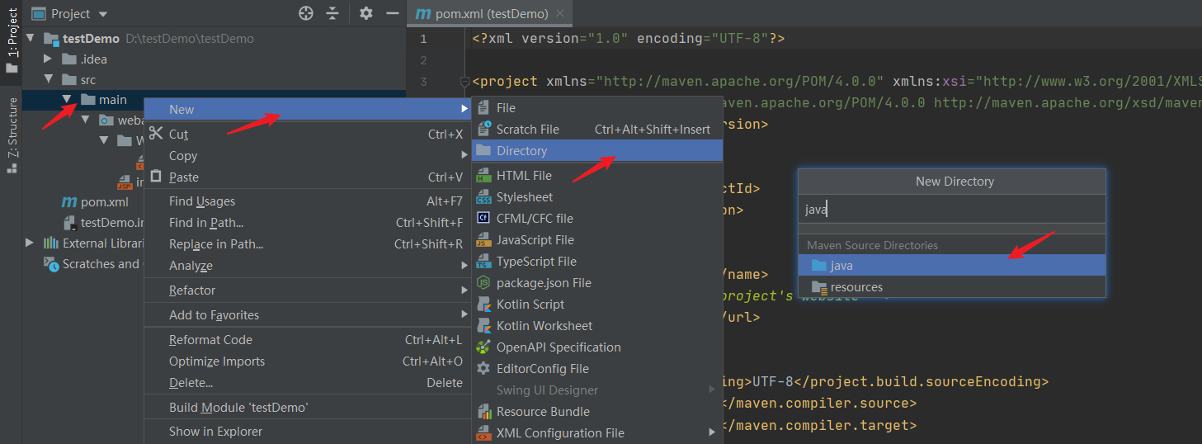Select the .idea folder in tree
Viewport: 1202px width, 444px height.
[x=85, y=59]
